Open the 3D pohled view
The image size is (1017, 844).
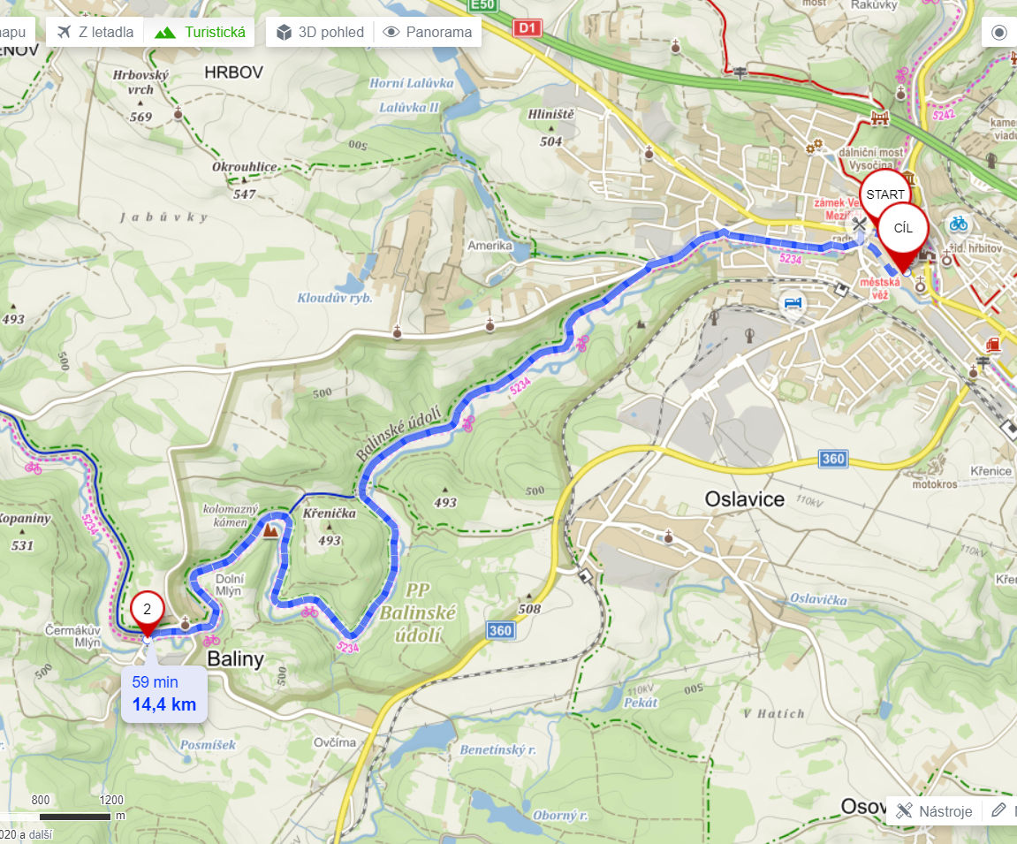320,32
